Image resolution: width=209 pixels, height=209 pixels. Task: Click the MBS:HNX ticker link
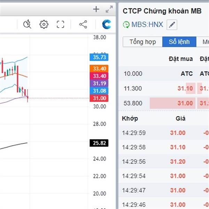tap(147, 24)
